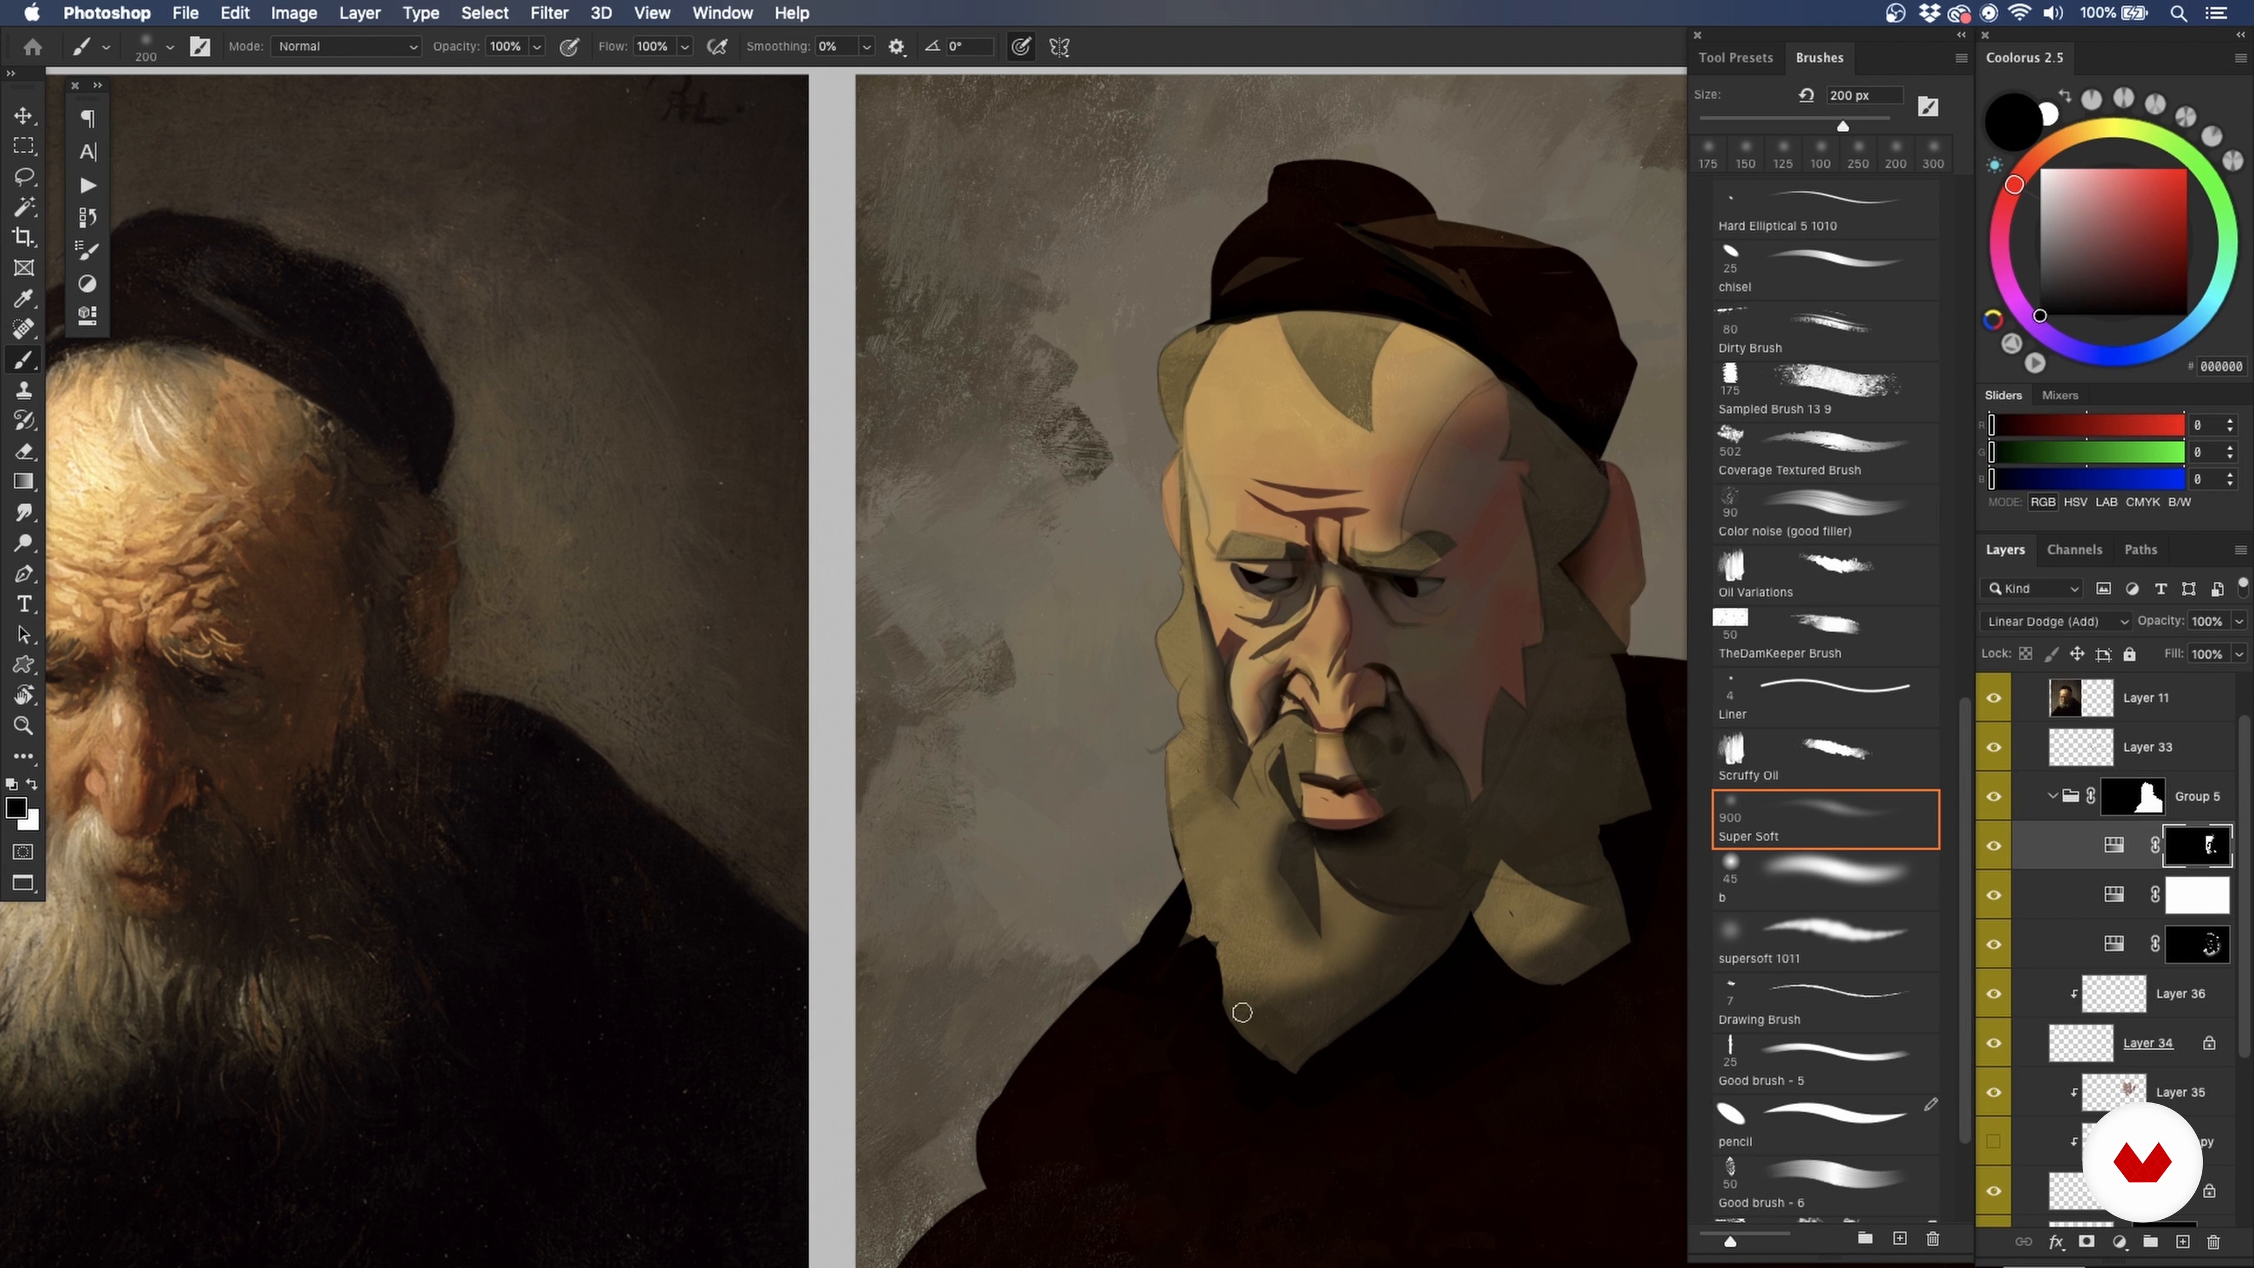Open the smoothing options gear
This screenshot has width=2254, height=1268.
coord(896,47)
